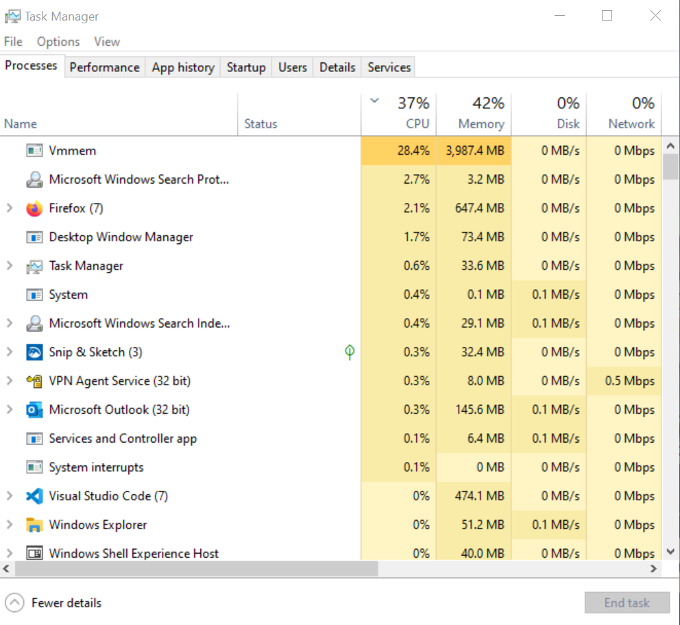Click the Task Manager process row icon
This screenshot has width=680, height=625.
coord(34,266)
